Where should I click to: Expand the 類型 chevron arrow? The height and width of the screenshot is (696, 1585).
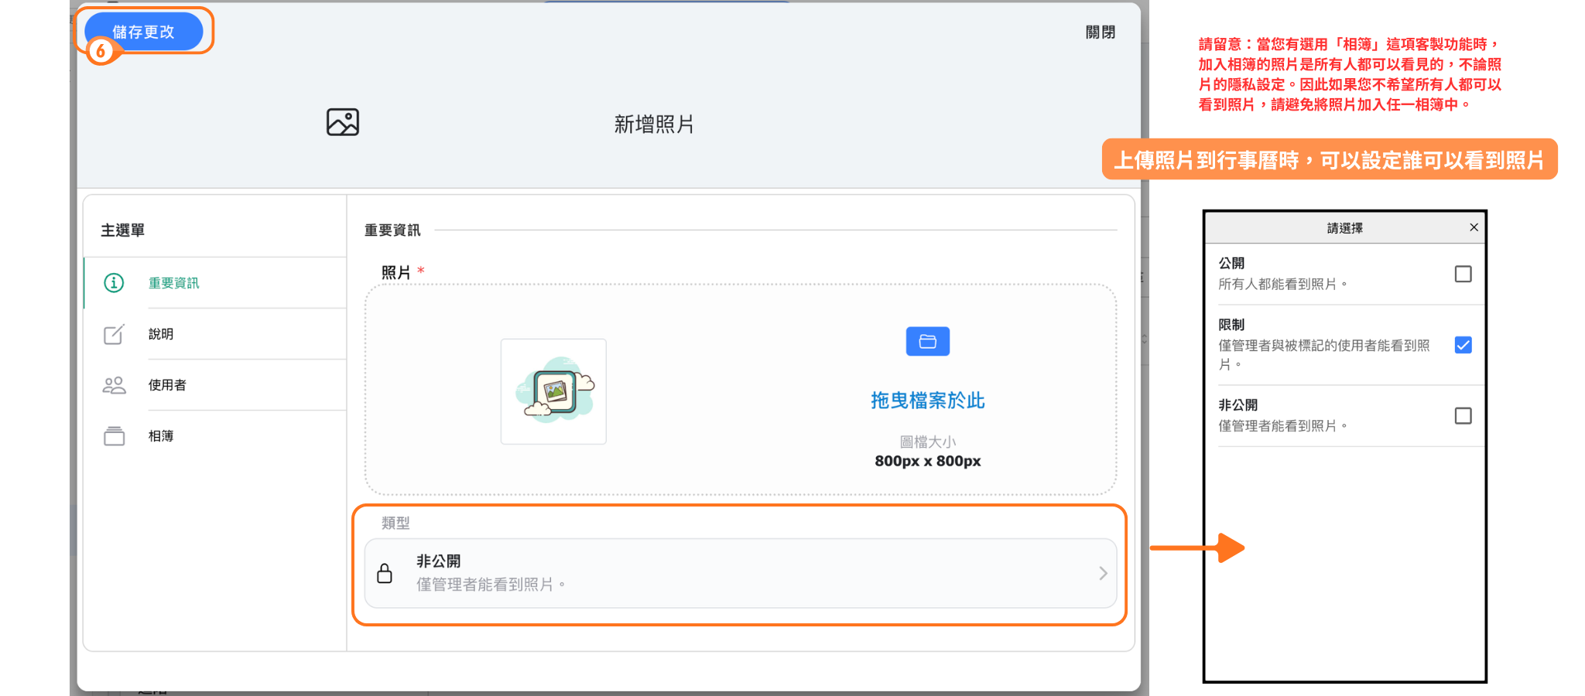point(1103,573)
